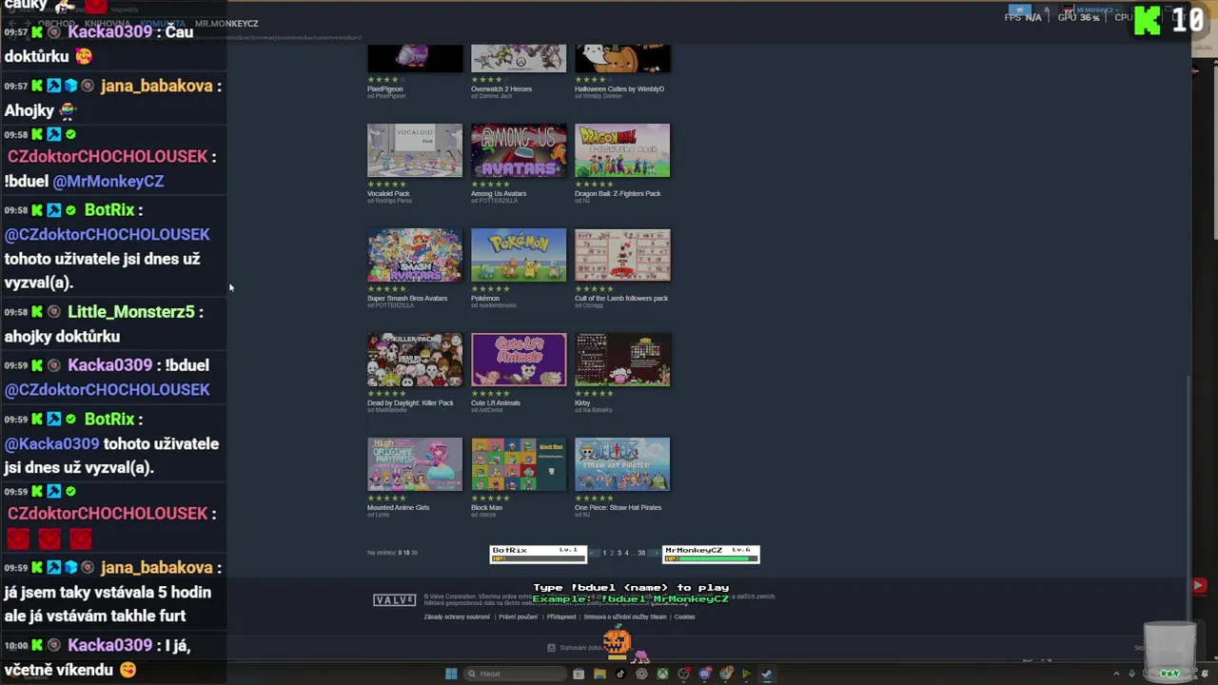
Task: Open Smlouva o užívání služby Steam link
Action: tap(625, 616)
